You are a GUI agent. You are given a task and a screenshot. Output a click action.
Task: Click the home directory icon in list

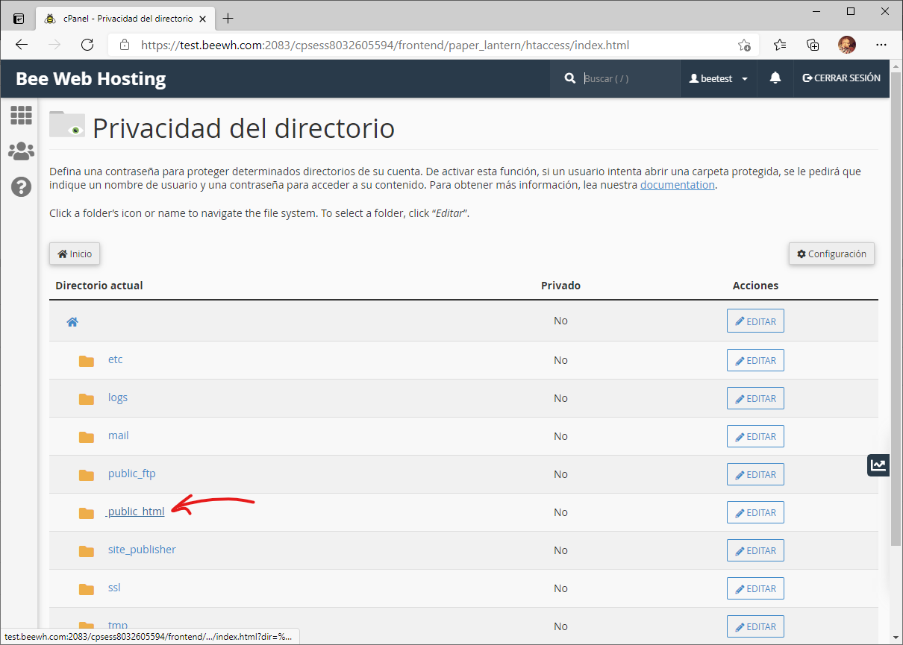click(x=72, y=322)
